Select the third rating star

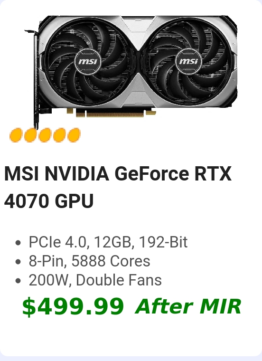45,135
